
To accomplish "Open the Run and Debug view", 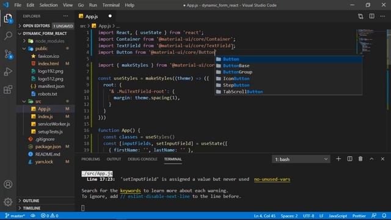I will (8, 71).
